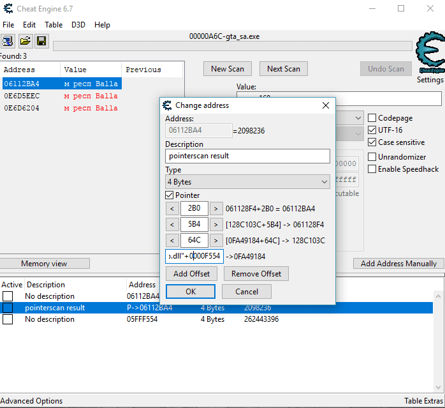This screenshot has height=408, width=445.
Task: Click the increase arrow beside offset 5B4
Action: [x=216, y=225]
